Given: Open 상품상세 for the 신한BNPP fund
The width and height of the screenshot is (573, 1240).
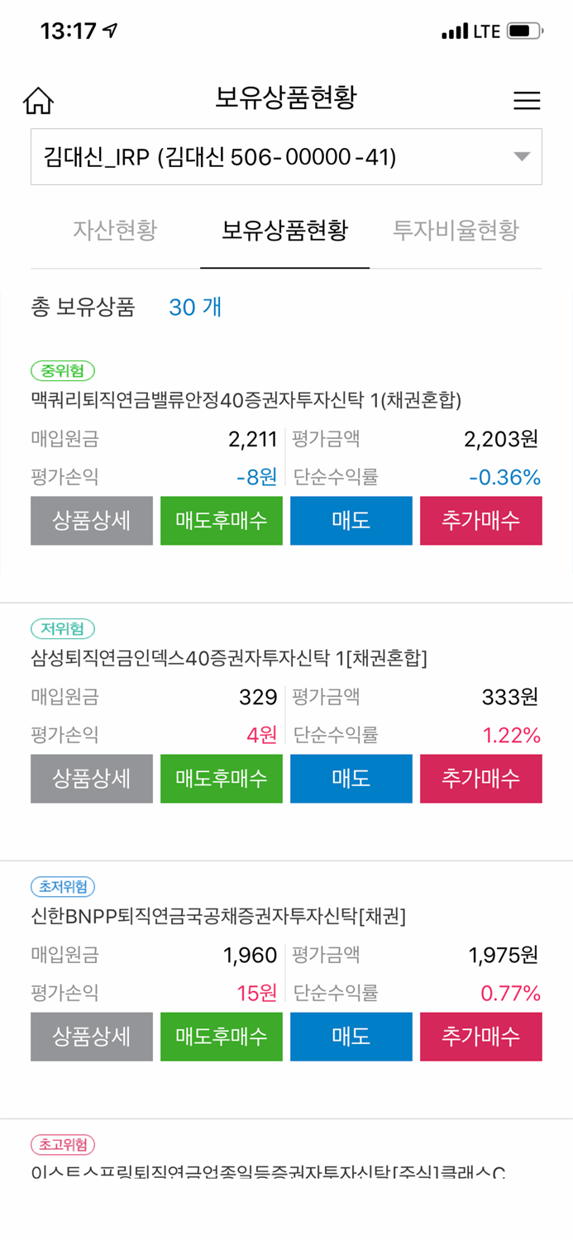Looking at the screenshot, I should [x=91, y=1036].
